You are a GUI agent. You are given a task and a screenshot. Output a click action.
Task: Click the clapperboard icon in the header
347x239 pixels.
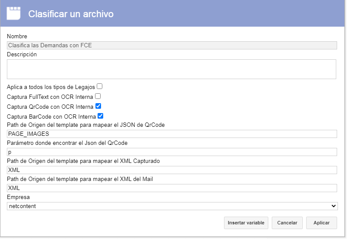coord(13,13)
